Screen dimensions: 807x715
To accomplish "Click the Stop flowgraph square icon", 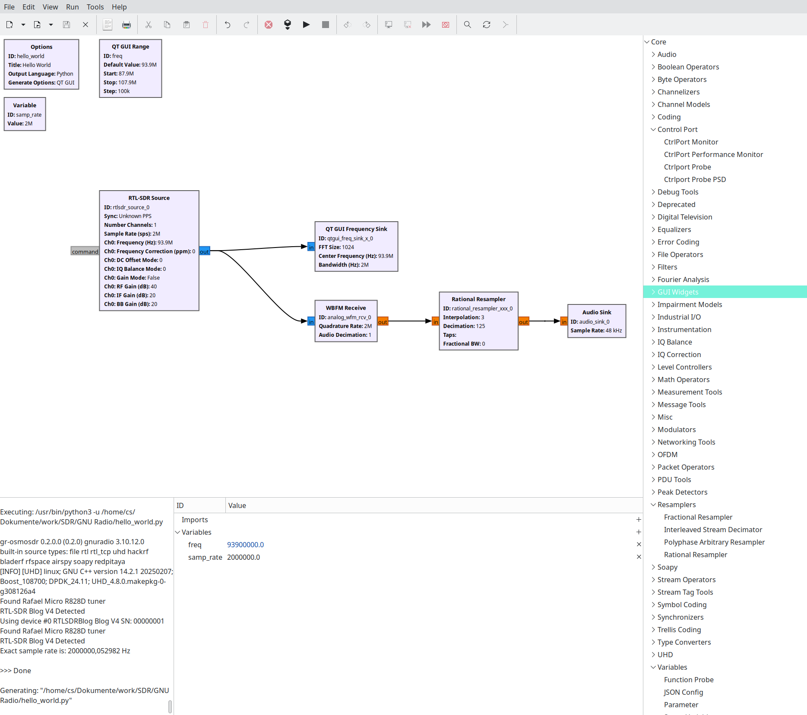I will pos(326,25).
